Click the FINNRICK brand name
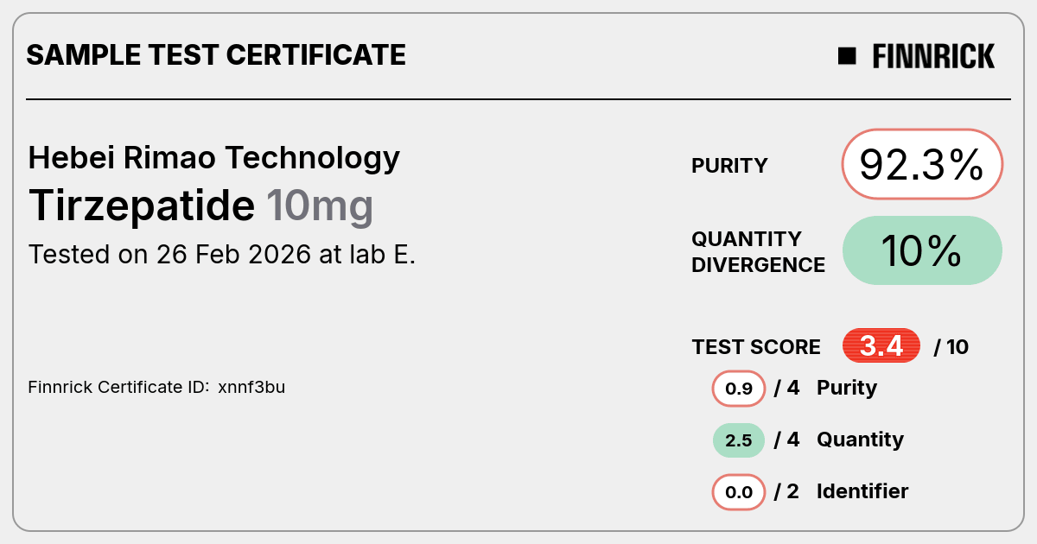The height and width of the screenshot is (544, 1037). (x=933, y=56)
